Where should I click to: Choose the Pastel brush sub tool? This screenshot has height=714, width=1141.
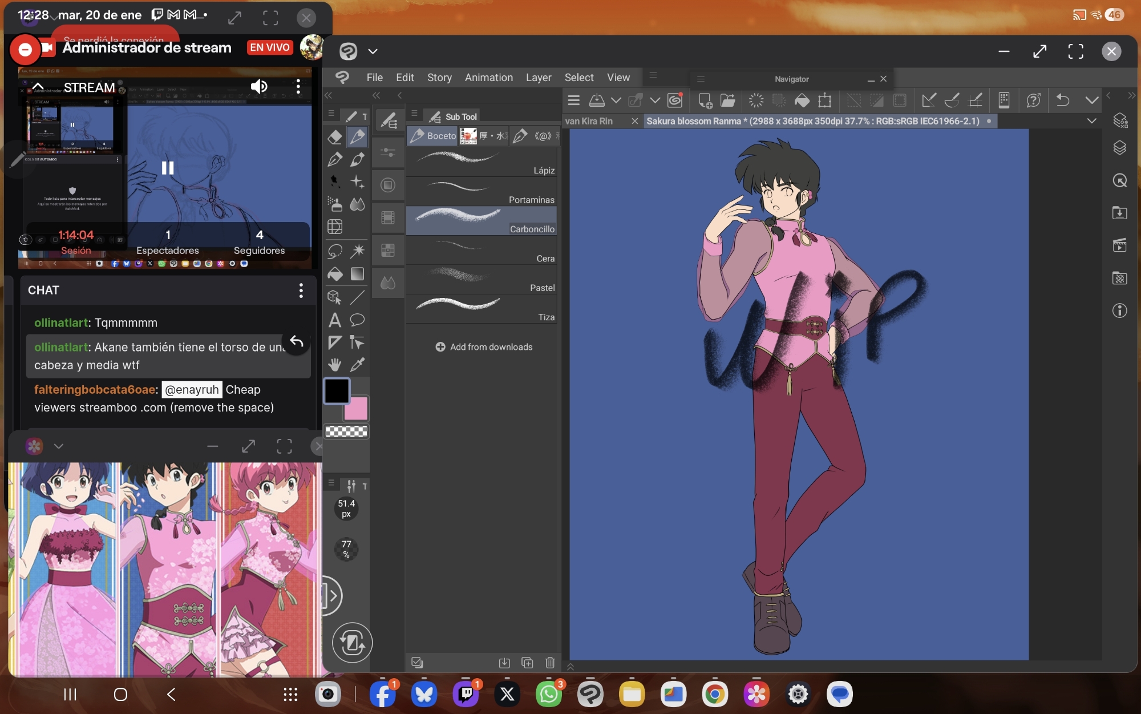click(x=482, y=280)
